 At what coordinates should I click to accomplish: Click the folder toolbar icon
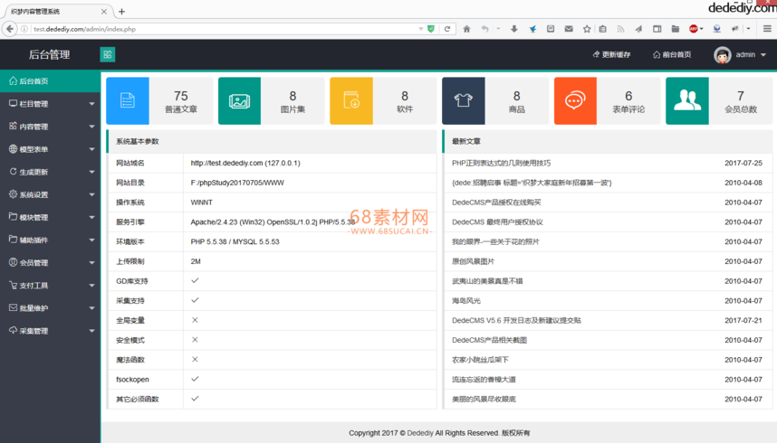click(675, 29)
